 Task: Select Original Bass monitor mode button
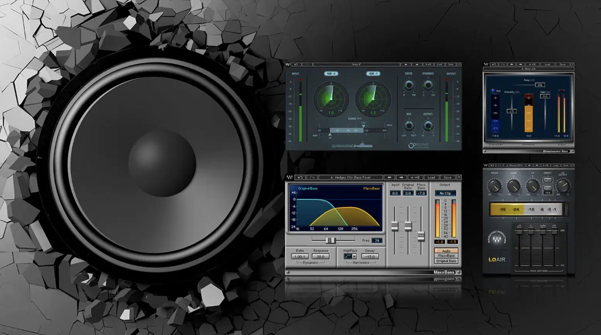[x=446, y=261]
